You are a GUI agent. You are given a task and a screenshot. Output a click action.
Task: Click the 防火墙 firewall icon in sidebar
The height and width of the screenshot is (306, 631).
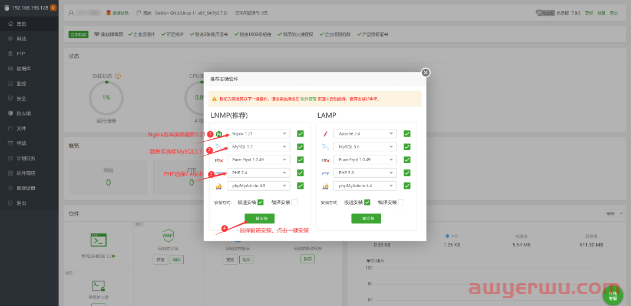pos(11,114)
